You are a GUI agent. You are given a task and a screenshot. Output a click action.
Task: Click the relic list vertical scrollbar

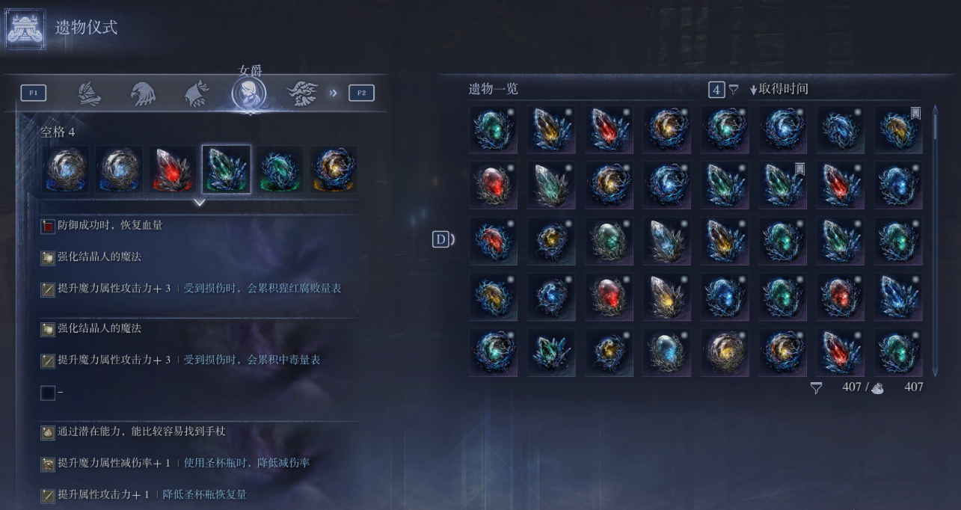click(x=935, y=240)
